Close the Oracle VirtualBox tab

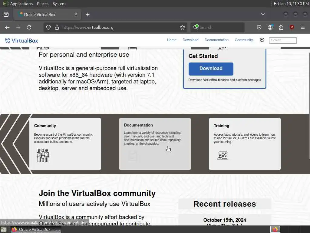click(x=76, y=15)
